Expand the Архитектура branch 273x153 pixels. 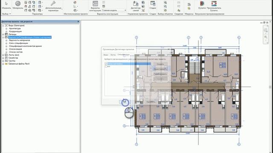(x=6, y=28)
